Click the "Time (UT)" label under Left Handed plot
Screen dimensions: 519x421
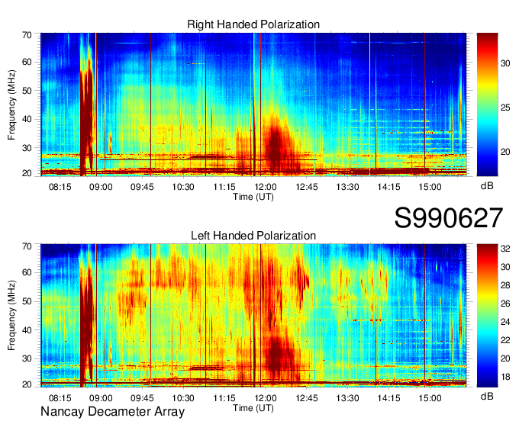[253, 408]
